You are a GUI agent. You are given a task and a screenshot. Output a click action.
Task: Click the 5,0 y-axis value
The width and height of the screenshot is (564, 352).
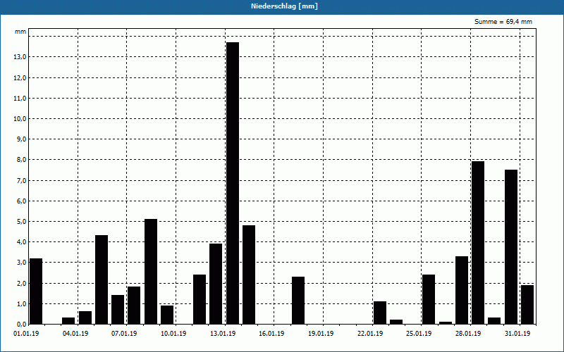pyautogui.click(x=21, y=221)
